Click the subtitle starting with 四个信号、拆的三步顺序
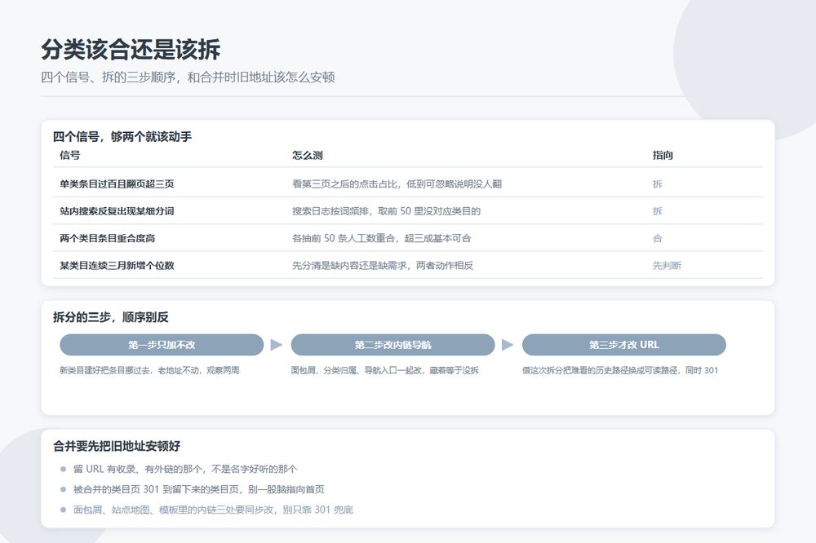The height and width of the screenshot is (543, 816). [x=188, y=77]
